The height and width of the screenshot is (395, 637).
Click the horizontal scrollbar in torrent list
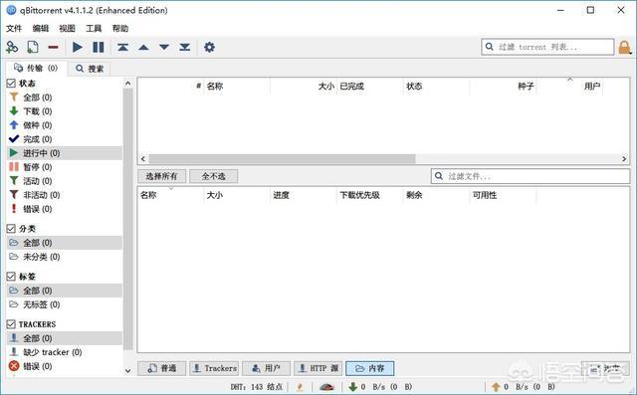[283, 159]
